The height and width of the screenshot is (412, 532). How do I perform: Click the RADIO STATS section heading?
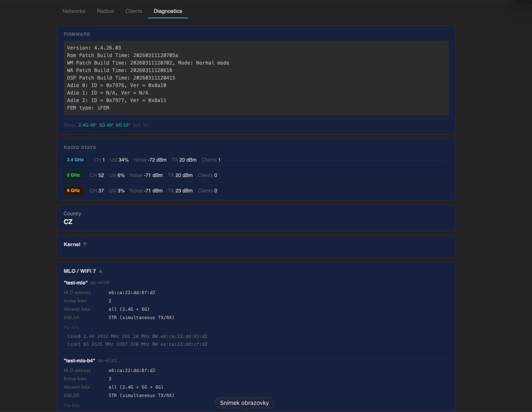[80, 147]
